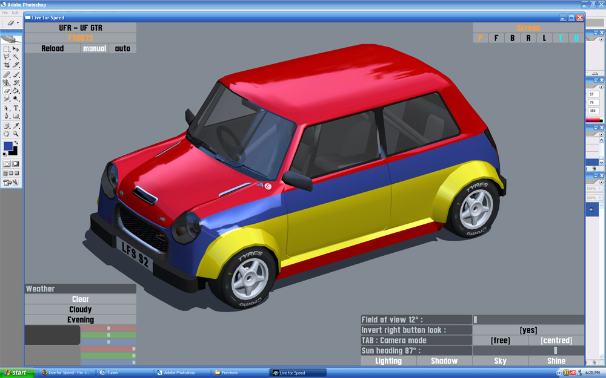Set camera mode to [free]

pyautogui.click(x=501, y=341)
